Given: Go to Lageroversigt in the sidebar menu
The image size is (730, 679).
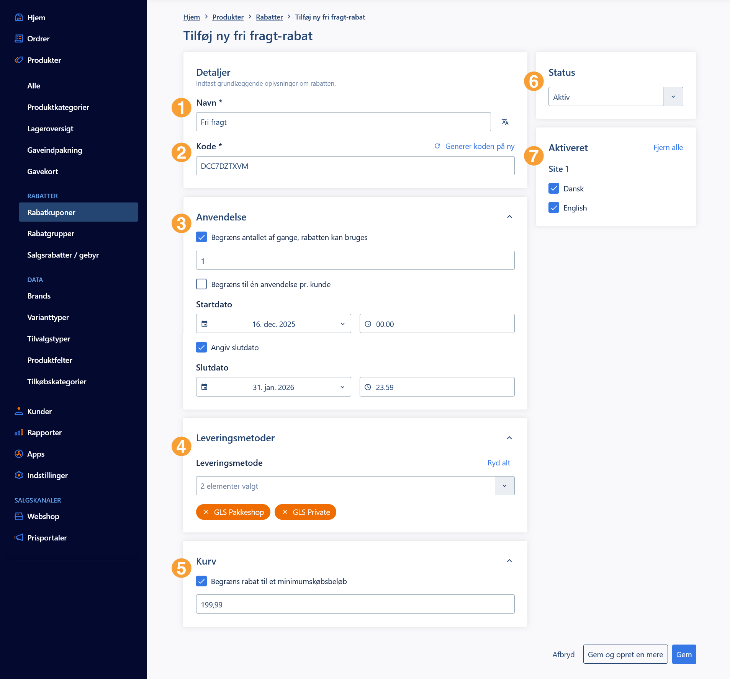Looking at the screenshot, I should click(x=50, y=129).
